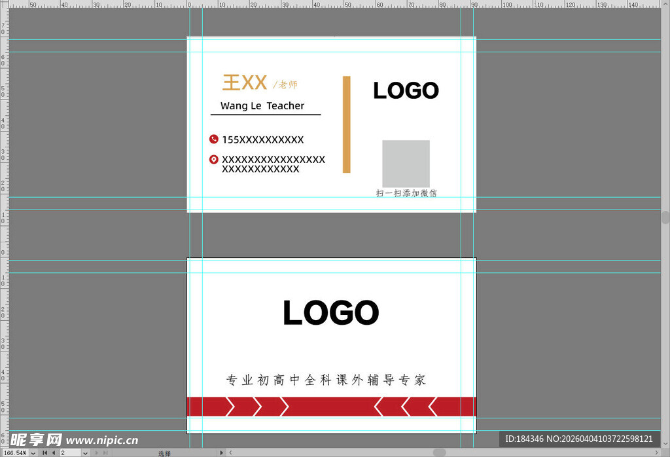This screenshot has height=457, width=670.
Task: Expand the status bar options arrow
Action: [x=221, y=452]
